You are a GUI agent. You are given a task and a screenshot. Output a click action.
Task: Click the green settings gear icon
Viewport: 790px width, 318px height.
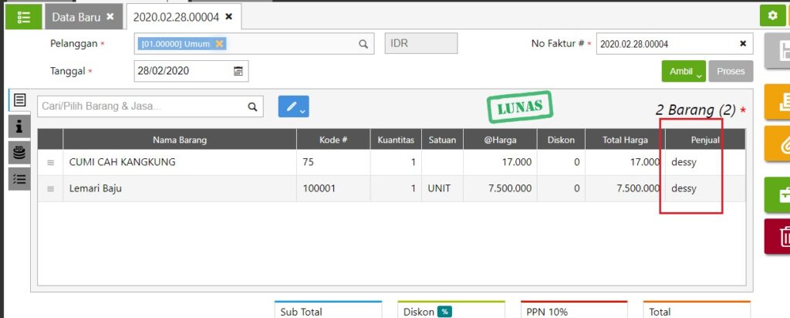(772, 15)
